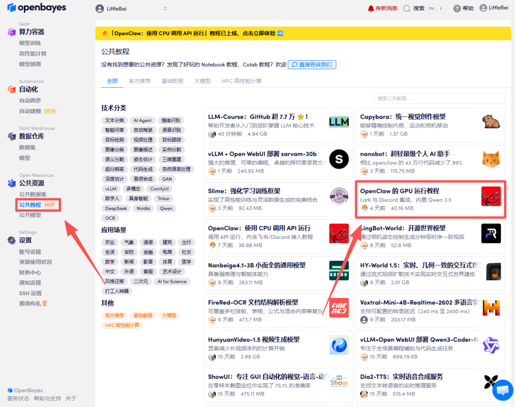The height and width of the screenshot is (407, 515).
Task: Select the AI Agent tag
Action: (143, 121)
